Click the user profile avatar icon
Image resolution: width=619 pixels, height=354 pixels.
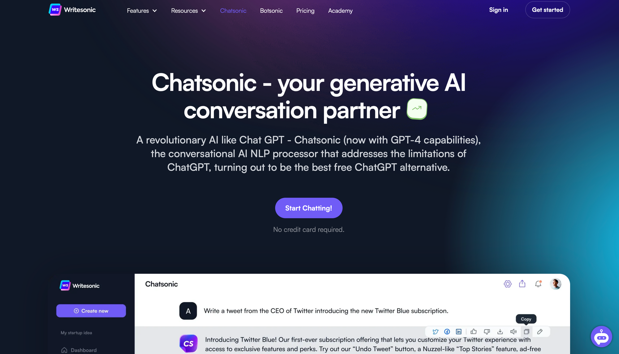tap(556, 284)
